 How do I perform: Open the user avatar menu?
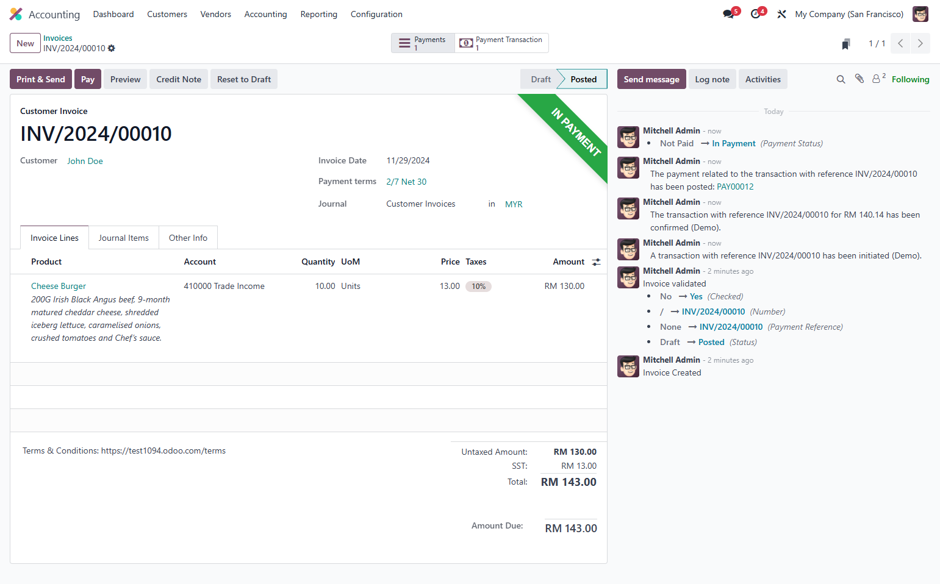(920, 14)
